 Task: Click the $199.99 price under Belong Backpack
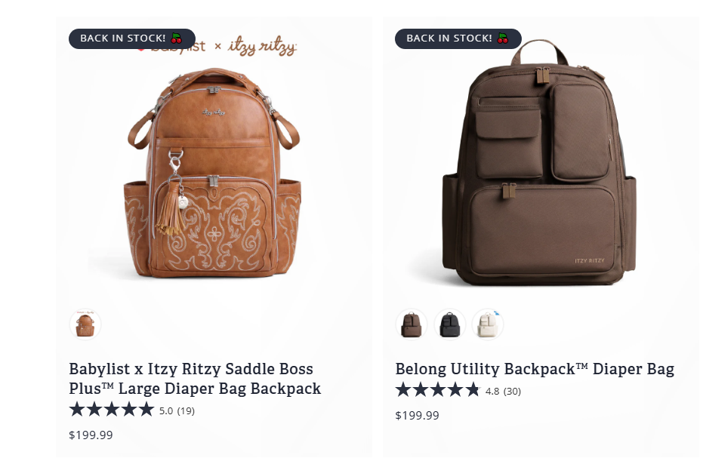[x=417, y=415]
